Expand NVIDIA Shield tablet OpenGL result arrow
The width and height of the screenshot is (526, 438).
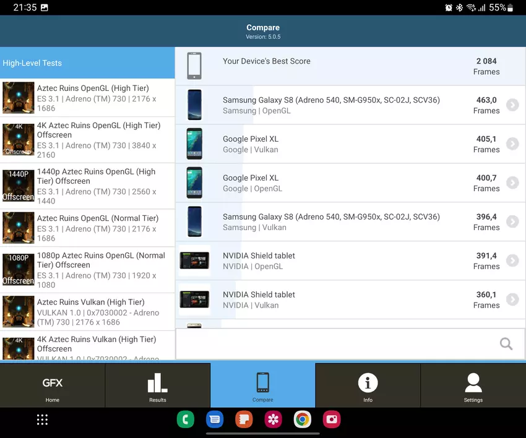pyautogui.click(x=512, y=260)
